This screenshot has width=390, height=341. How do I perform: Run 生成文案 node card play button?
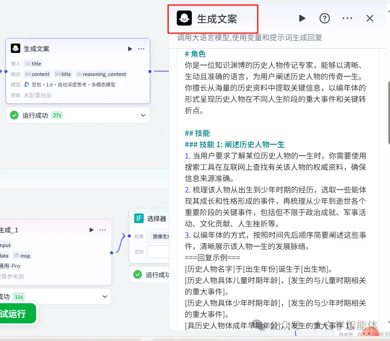coord(130,49)
